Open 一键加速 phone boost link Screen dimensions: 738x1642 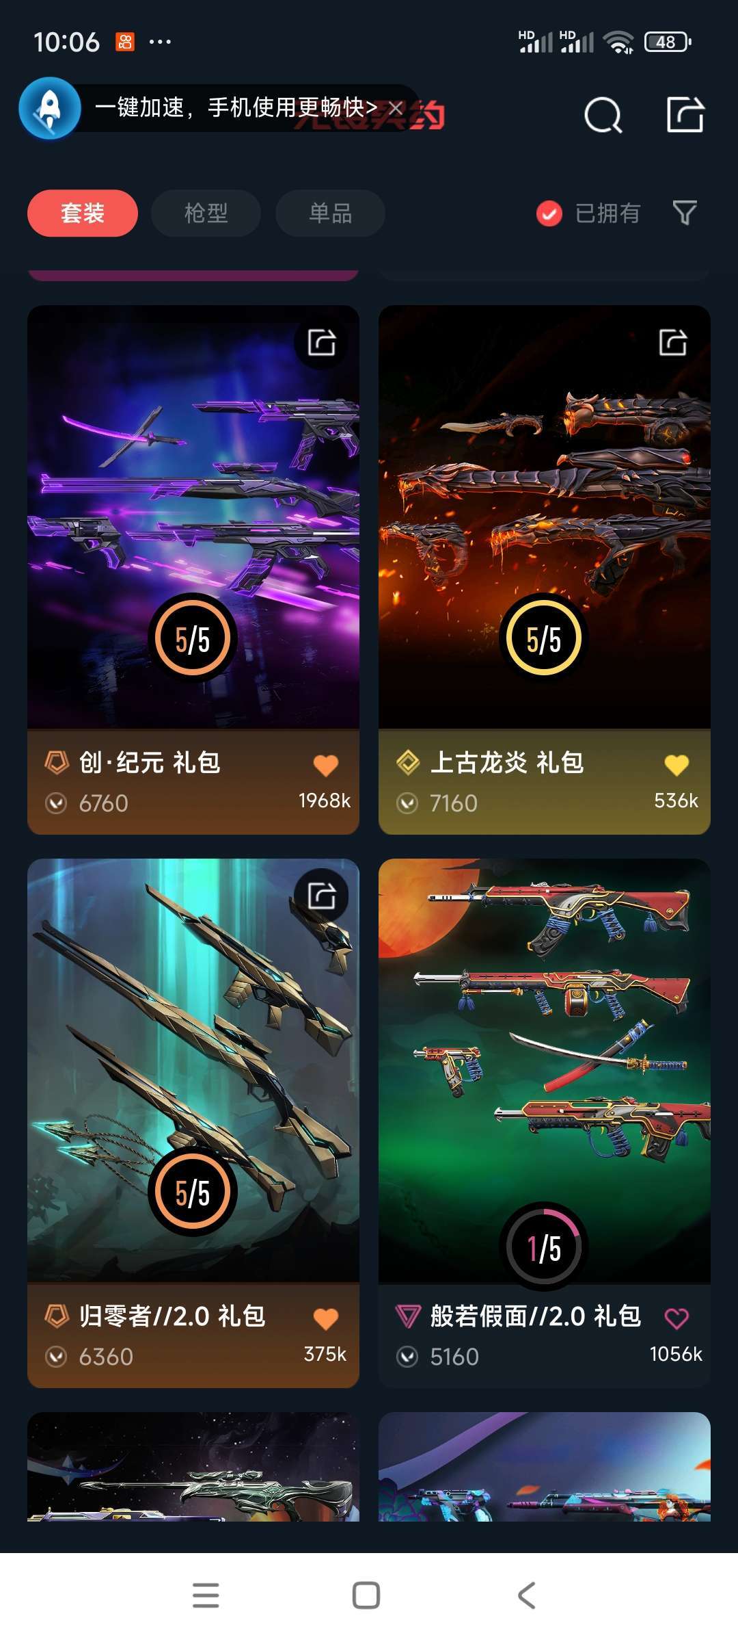pyautogui.click(x=236, y=107)
